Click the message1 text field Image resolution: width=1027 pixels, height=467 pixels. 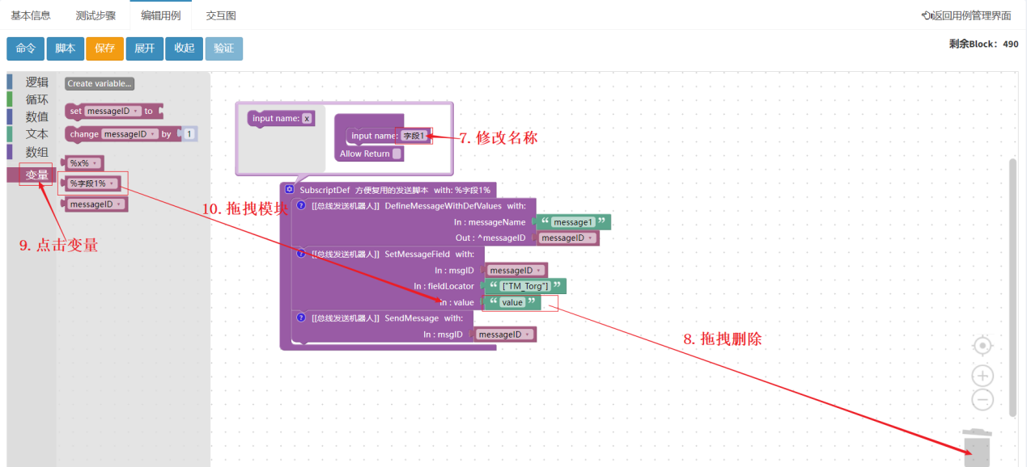click(x=573, y=222)
